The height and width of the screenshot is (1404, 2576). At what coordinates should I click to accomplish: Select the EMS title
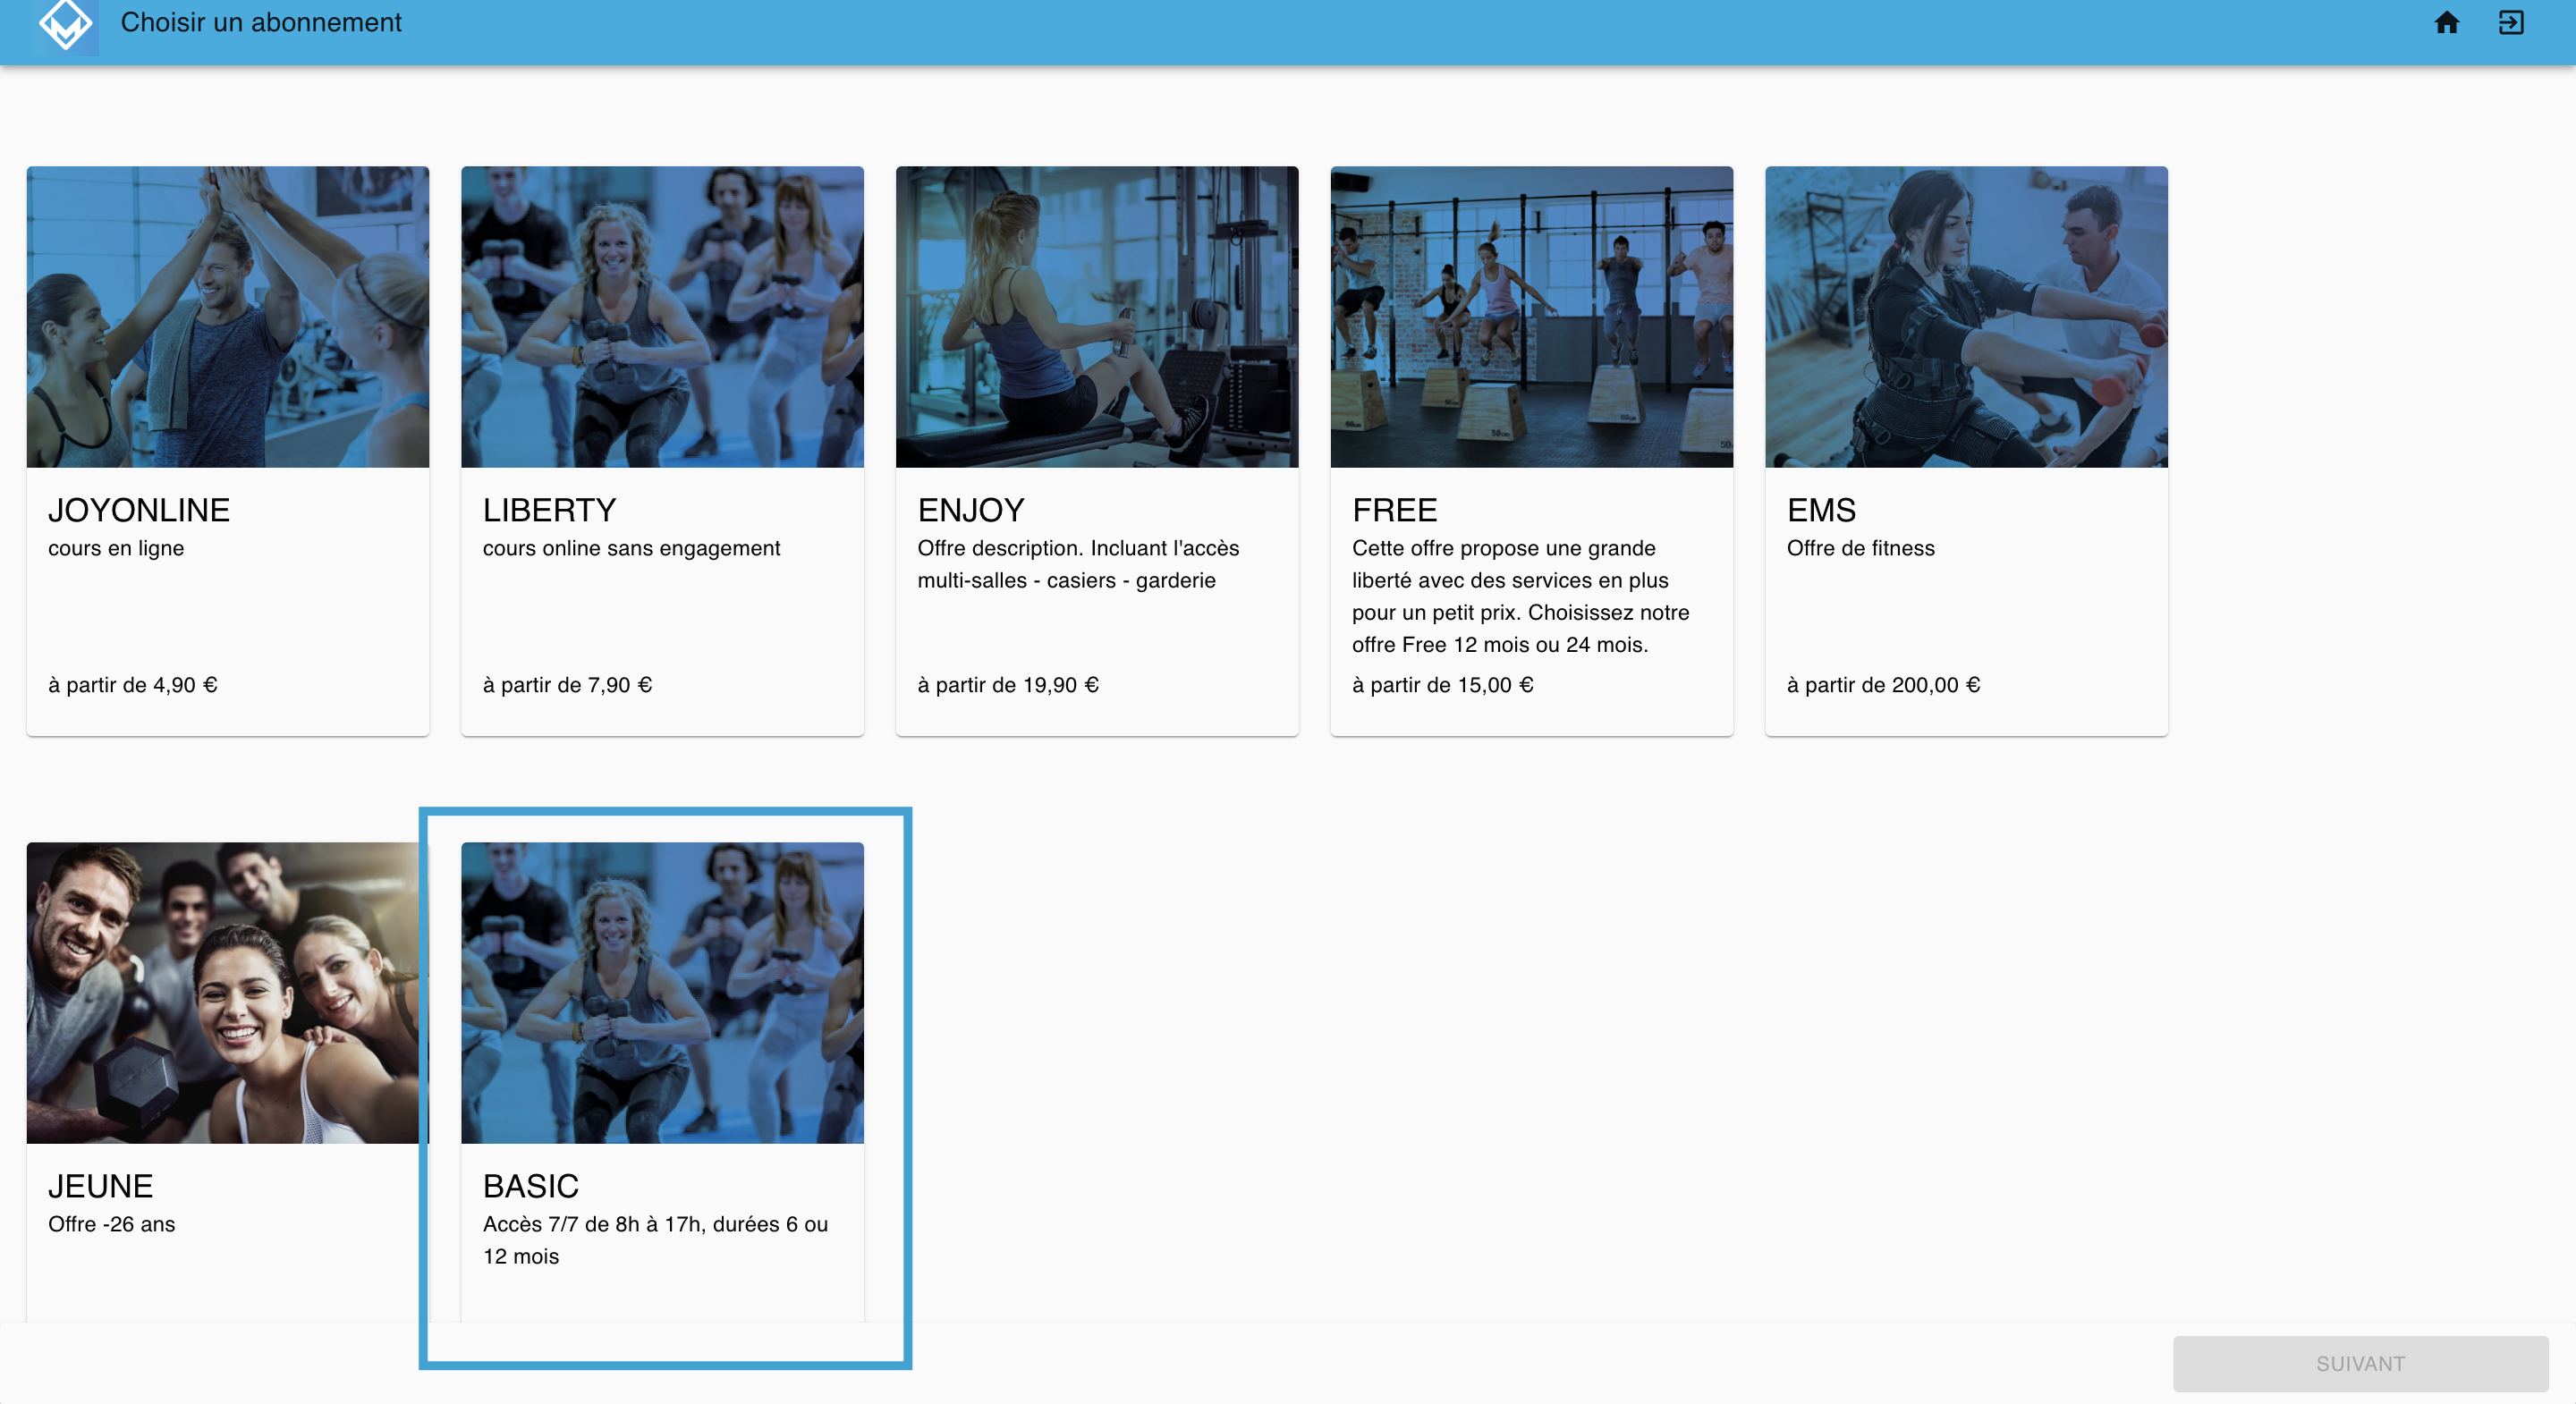pyautogui.click(x=1821, y=510)
